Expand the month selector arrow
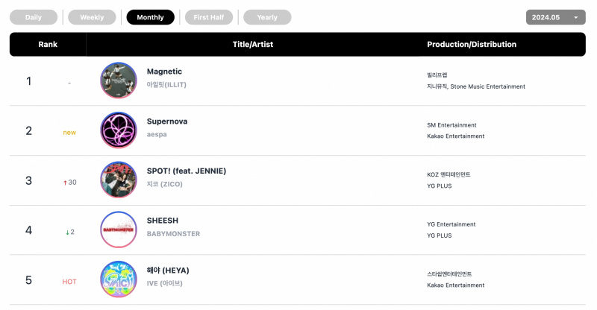Viewport: 597px width, 310px height. coord(575,17)
